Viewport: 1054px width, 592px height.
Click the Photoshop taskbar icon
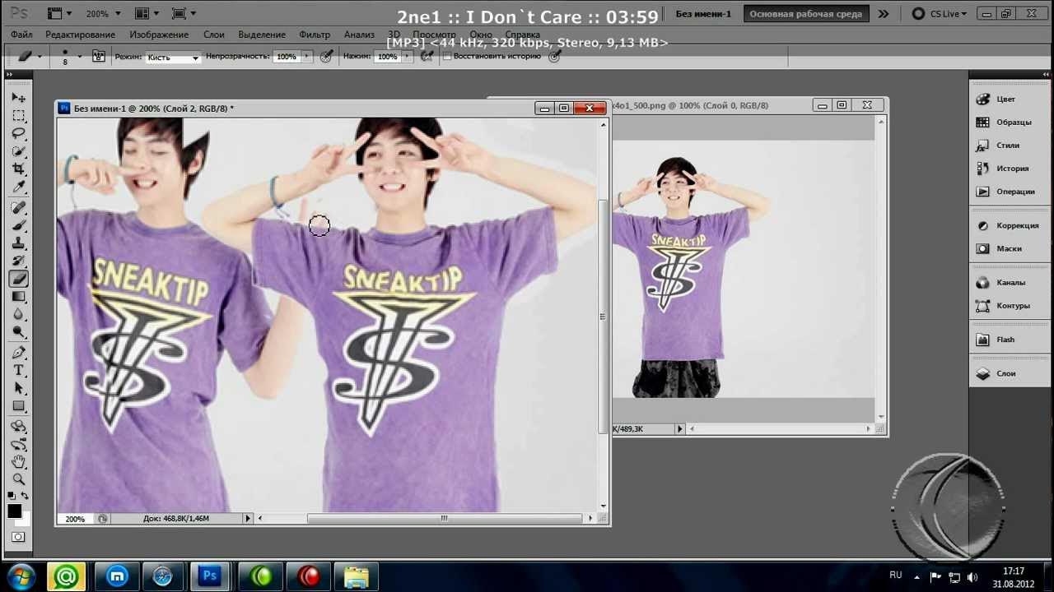click(209, 576)
